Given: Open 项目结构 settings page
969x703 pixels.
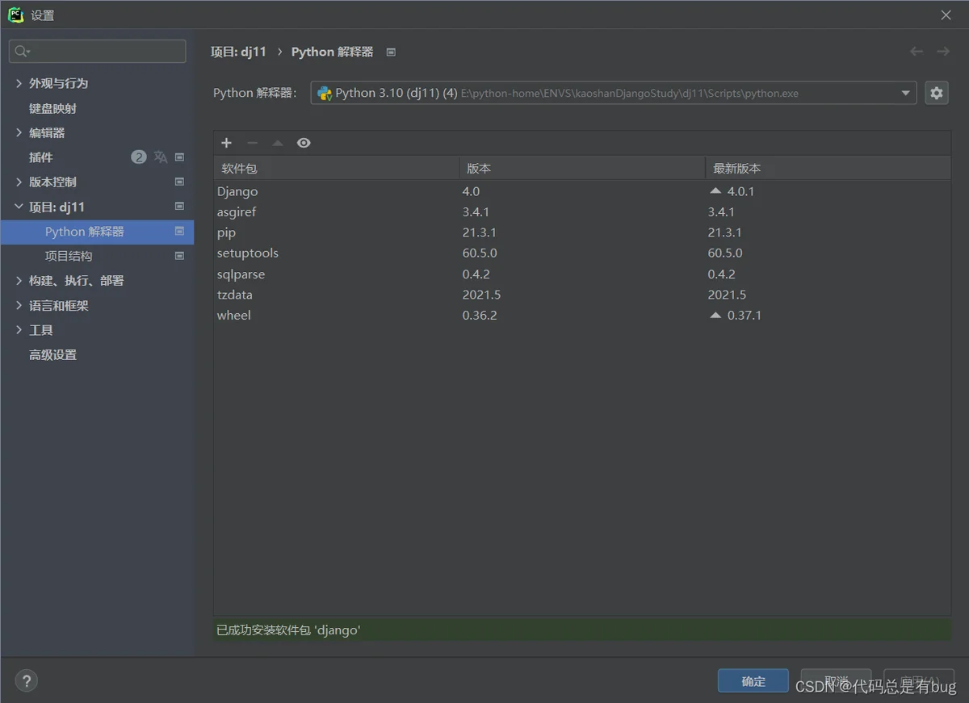Looking at the screenshot, I should 69,256.
